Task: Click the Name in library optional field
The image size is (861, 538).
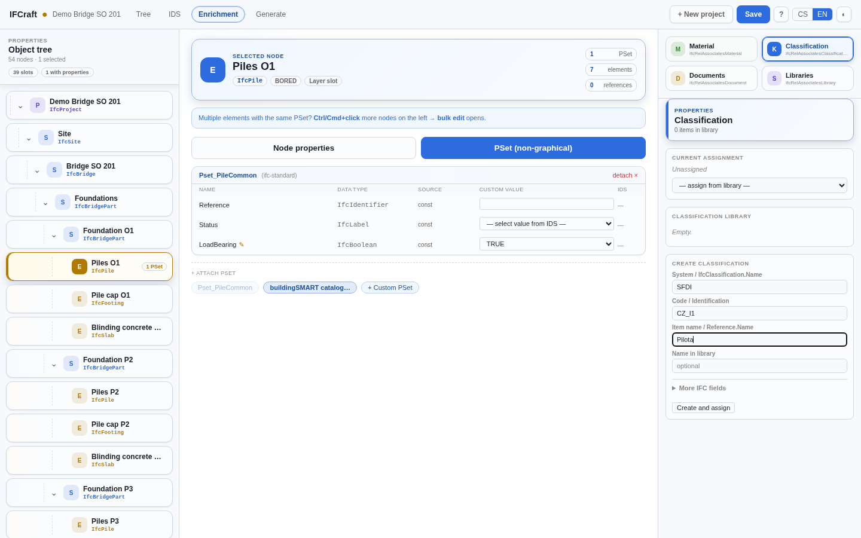Action: (759, 366)
